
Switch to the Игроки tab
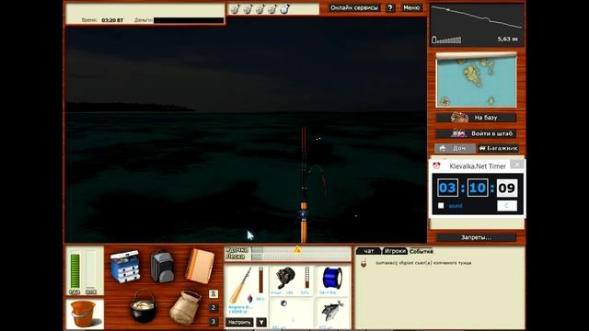[395, 251]
